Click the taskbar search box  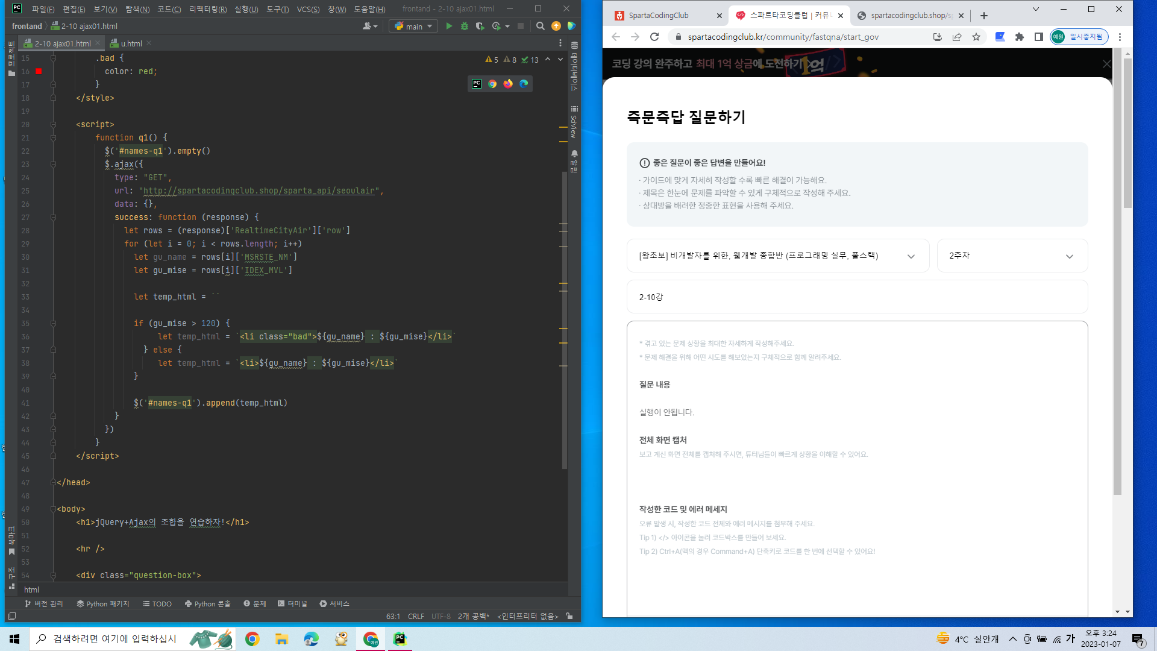click(132, 639)
